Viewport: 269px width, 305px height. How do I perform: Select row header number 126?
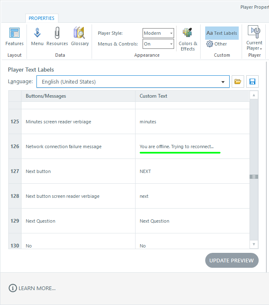pos(15,146)
